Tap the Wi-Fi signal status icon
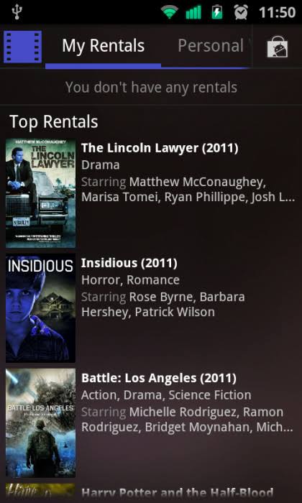 tap(170, 12)
